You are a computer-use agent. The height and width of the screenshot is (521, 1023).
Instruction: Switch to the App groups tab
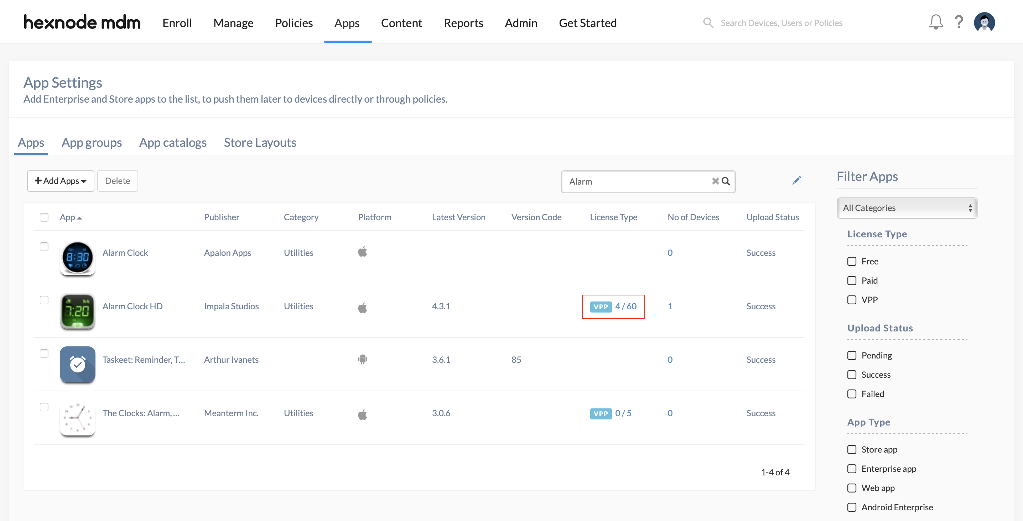coord(92,142)
